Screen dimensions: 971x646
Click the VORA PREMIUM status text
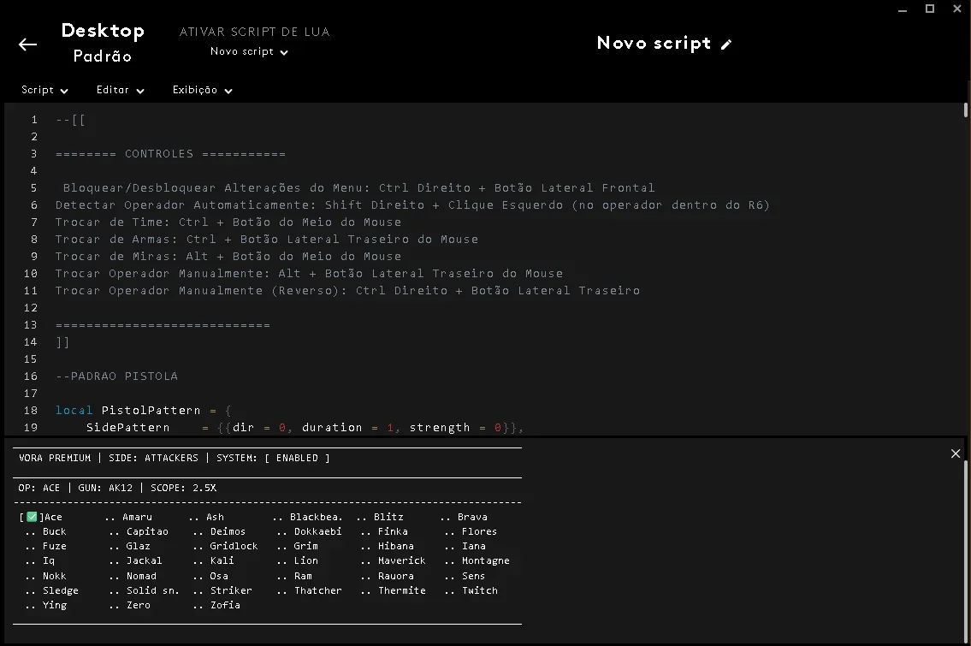55,458
